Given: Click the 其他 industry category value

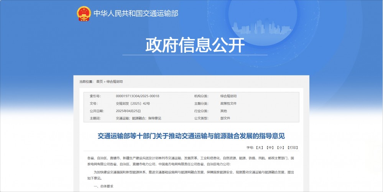Looking at the screenshot, I should [x=224, y=111].
